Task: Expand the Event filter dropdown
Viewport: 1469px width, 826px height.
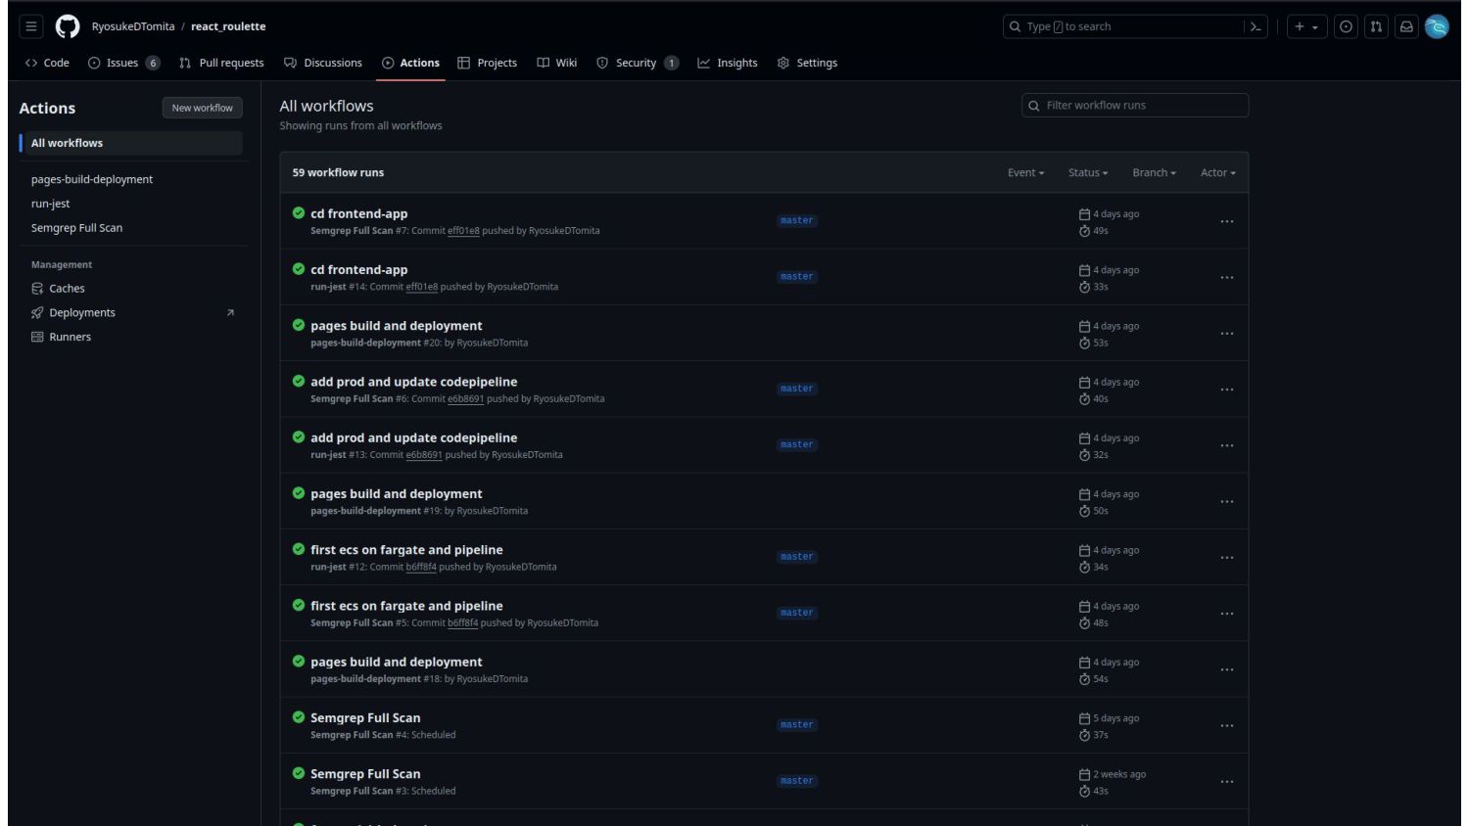Action: (1025, 173)
